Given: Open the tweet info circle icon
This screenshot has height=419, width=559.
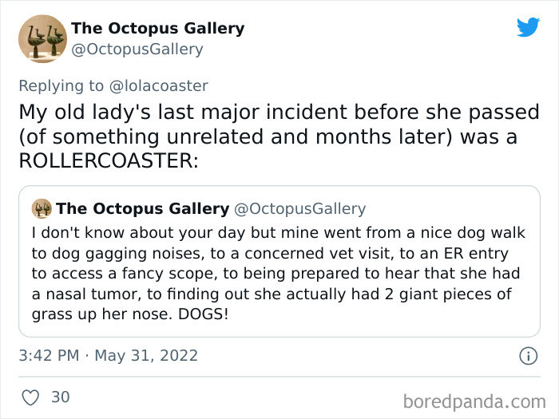Looking at the screenshot, I should [527, 356].
